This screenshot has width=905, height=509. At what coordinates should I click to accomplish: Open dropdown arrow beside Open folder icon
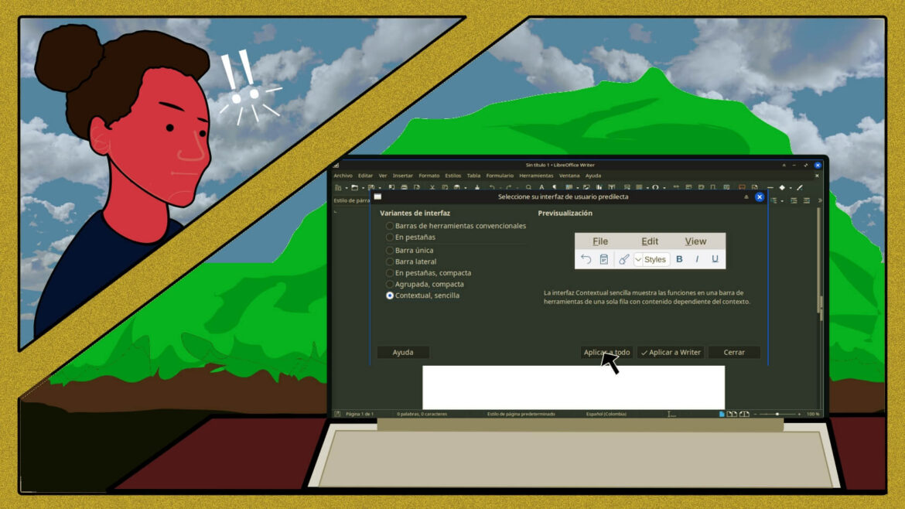363,188
